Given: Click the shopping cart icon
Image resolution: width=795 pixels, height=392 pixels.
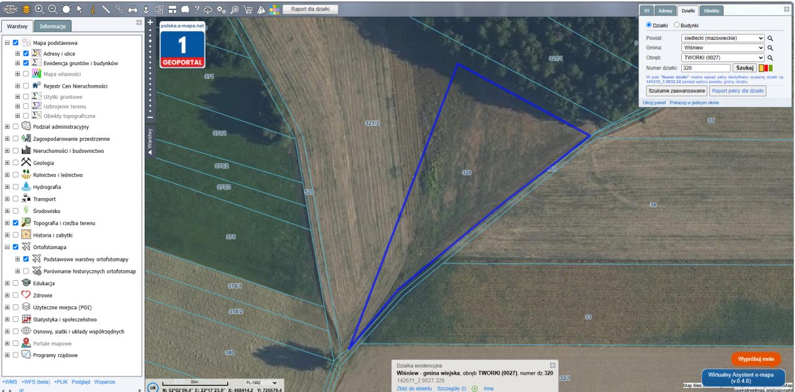Looking at the screenshot, I should [x=248, y=9].
